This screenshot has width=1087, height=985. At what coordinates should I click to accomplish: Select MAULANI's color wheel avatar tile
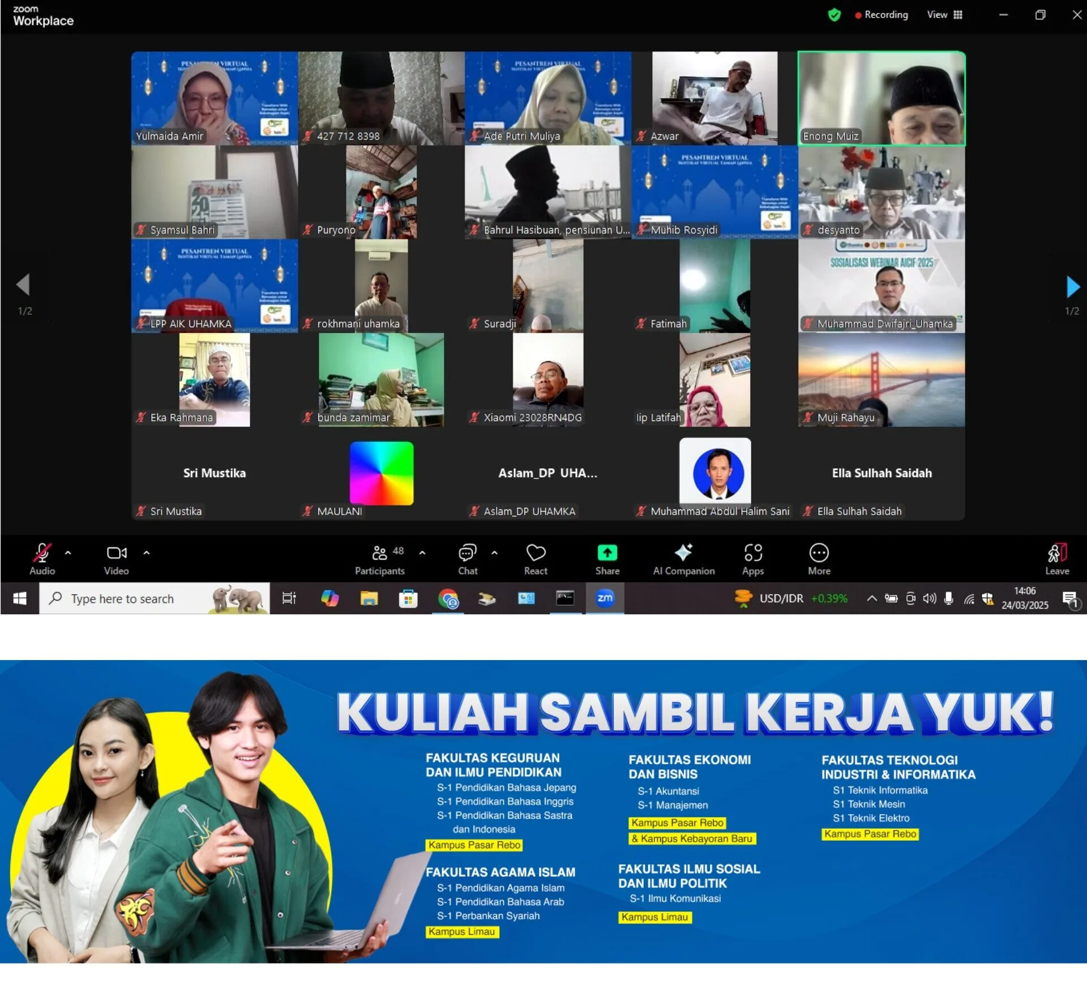coord(381,473)
